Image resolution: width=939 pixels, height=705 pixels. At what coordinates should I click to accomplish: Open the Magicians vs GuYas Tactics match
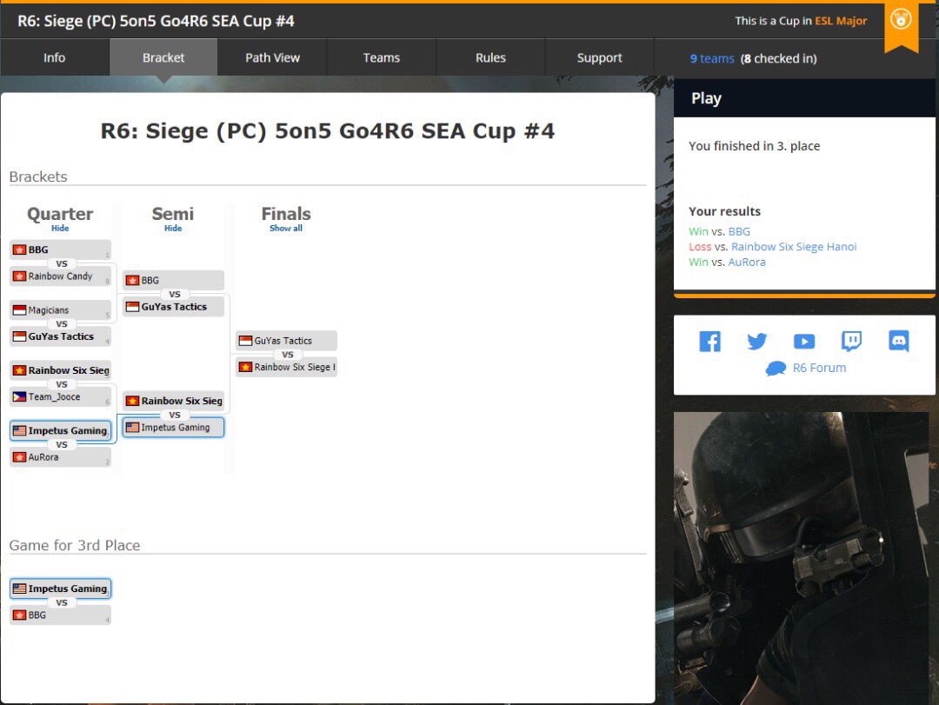(x=62, y=324)
